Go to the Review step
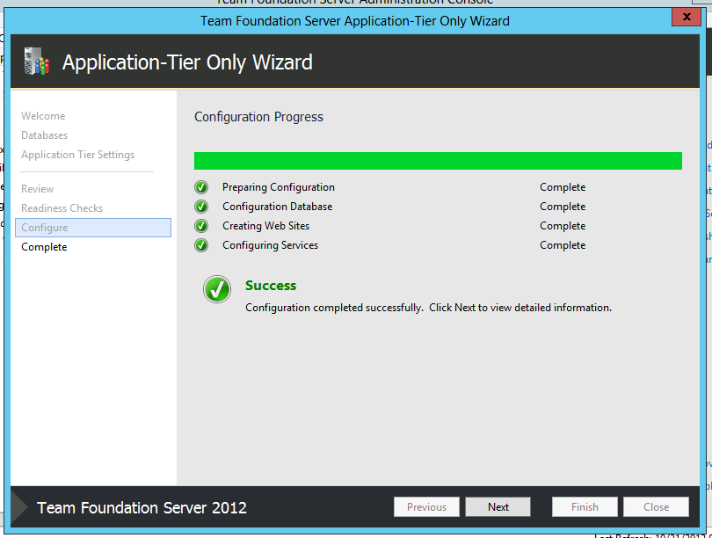Viewport: 712px width, 538px height. pos(37,189)
